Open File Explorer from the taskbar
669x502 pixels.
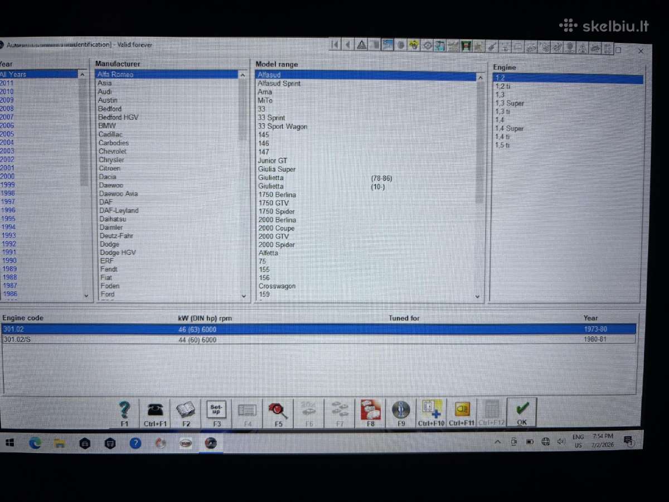click(x=60, y=443)
